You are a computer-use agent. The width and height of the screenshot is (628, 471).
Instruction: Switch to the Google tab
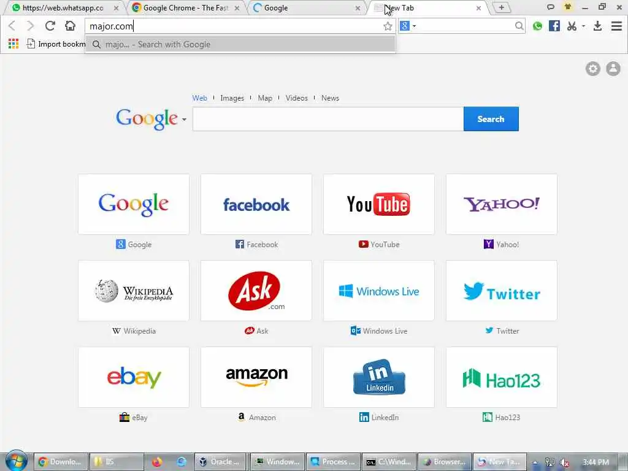point(307,8)
